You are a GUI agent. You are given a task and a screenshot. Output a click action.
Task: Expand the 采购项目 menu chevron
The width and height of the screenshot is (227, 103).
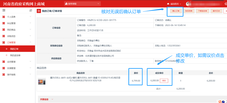click(x=30, y=36)
